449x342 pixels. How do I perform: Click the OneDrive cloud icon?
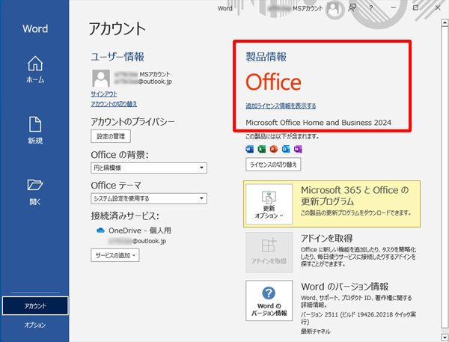click(100, 230)
